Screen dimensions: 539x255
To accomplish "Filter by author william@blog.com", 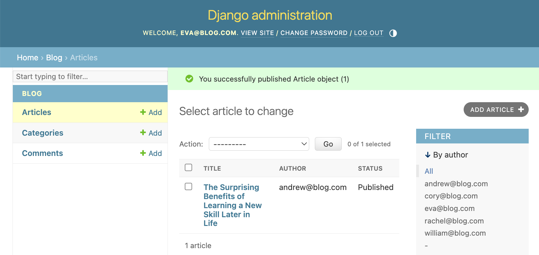I will (455, 233).
